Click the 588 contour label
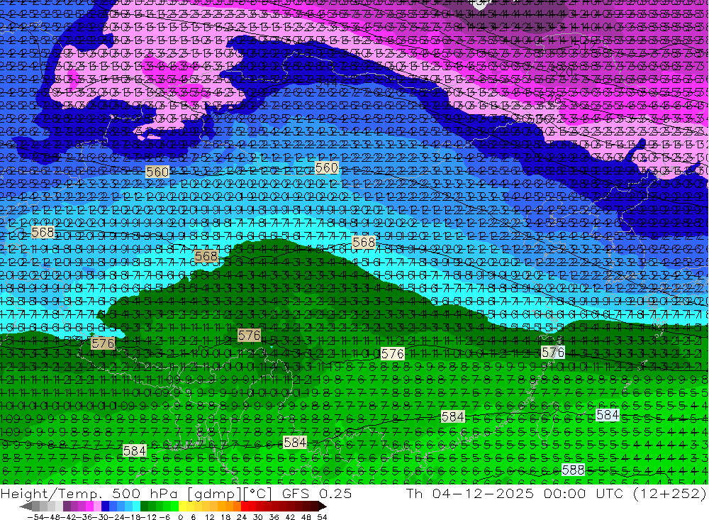 point(573,470)
